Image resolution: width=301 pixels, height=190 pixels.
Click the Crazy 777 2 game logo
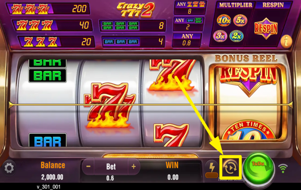point(136,10)
